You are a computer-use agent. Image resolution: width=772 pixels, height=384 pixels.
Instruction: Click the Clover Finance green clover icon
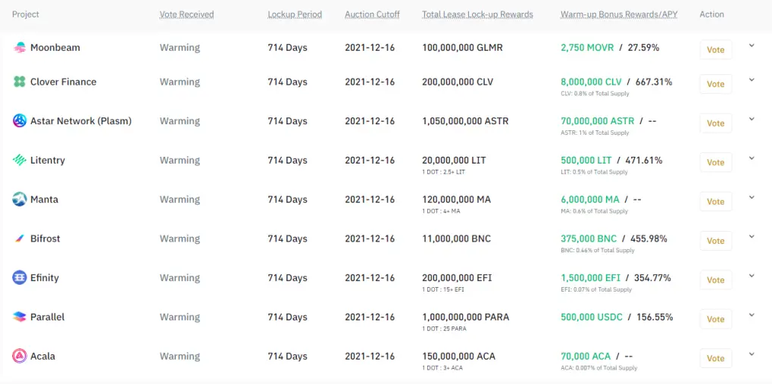[19, 82]
